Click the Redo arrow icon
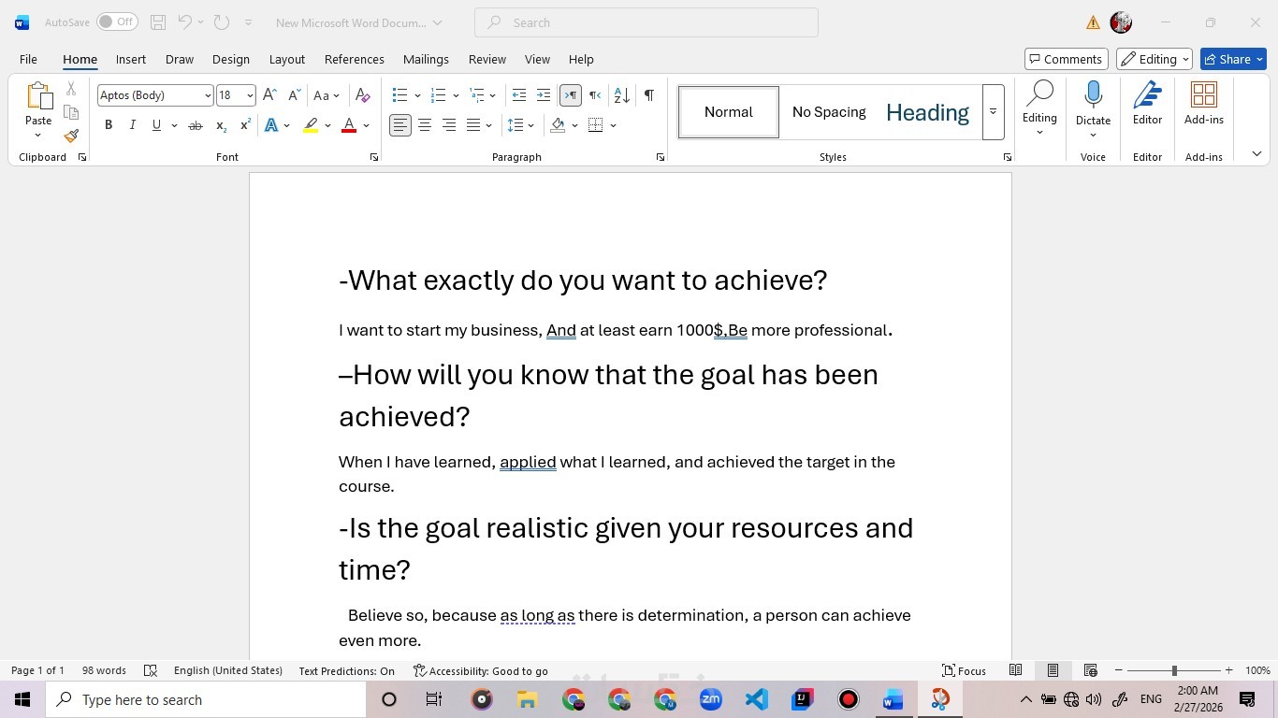 tap(222, 22)
